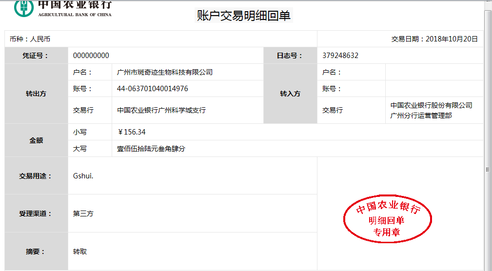This screenshot has height=271, width=492.
Task: Click the red 明细回单专用章 stamp
Action: click(388, 219)
